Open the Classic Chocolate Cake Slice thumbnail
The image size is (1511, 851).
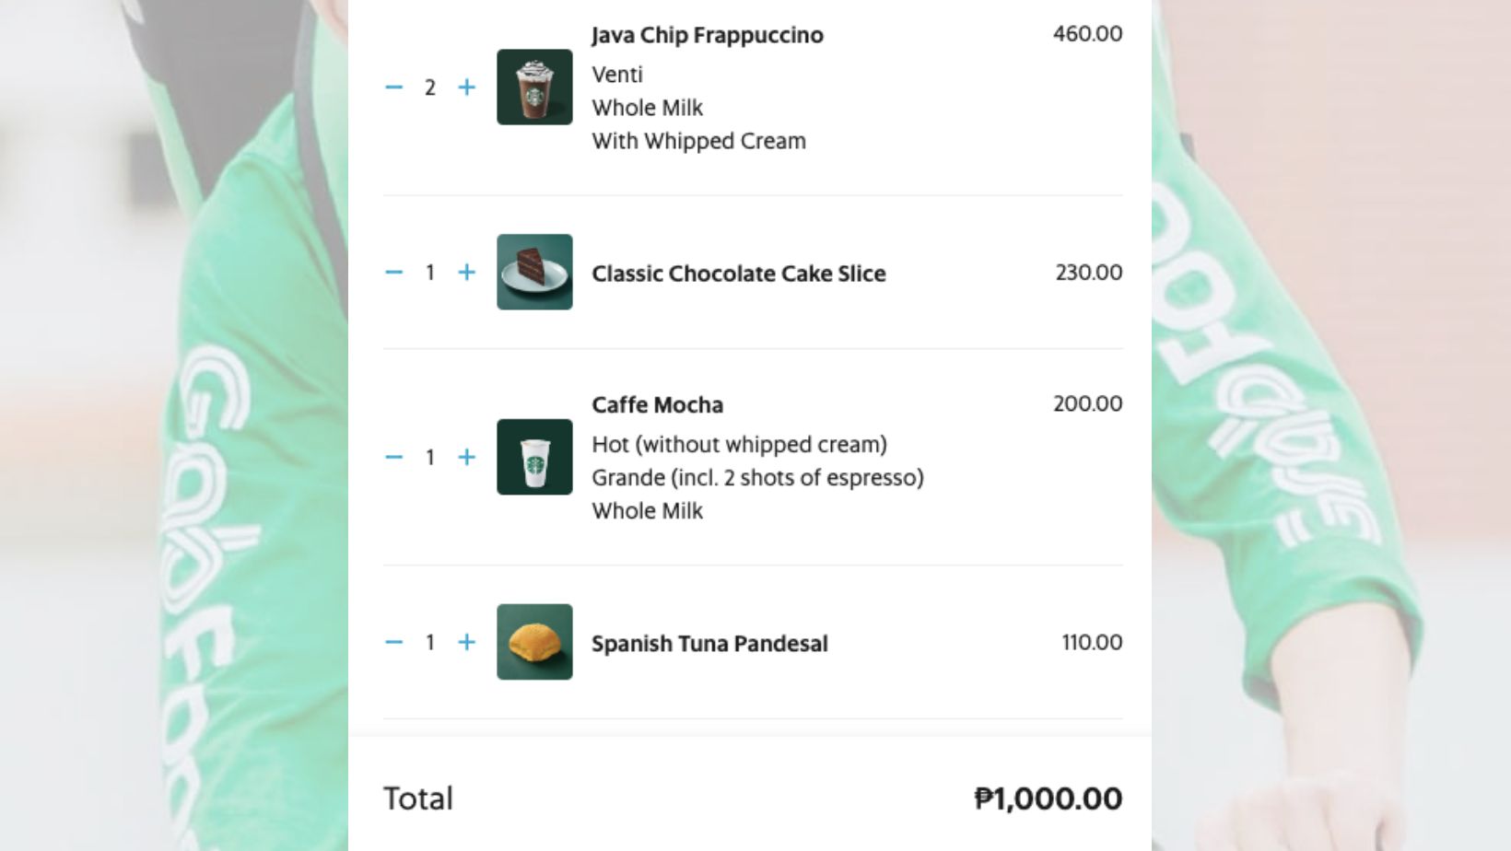coord(534,273)
